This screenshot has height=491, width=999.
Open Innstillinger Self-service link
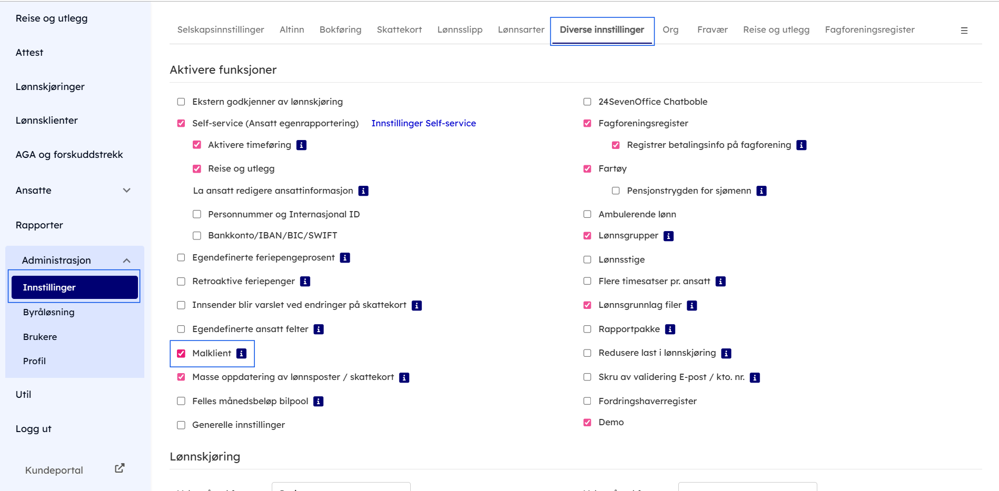point(423,123)
